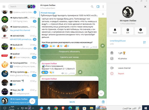
Task: Launch Google Chrome from taskbar
Action: pyautogui.click(x=56, y=108)
